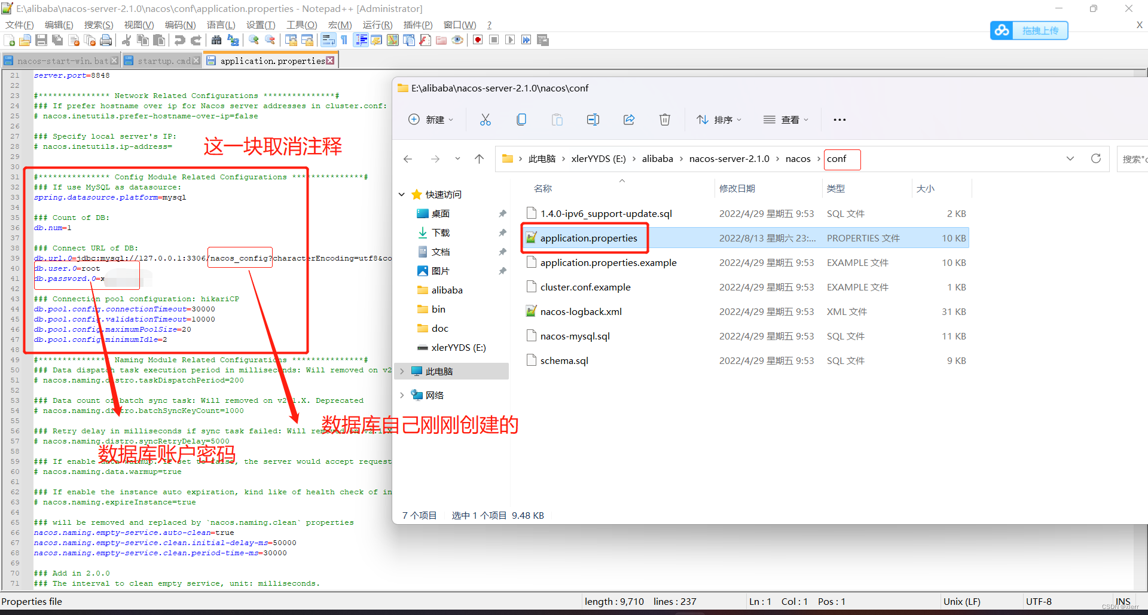Click the Zoom In magnifier icon
1148x615 pixels.
tap(254, 40)
